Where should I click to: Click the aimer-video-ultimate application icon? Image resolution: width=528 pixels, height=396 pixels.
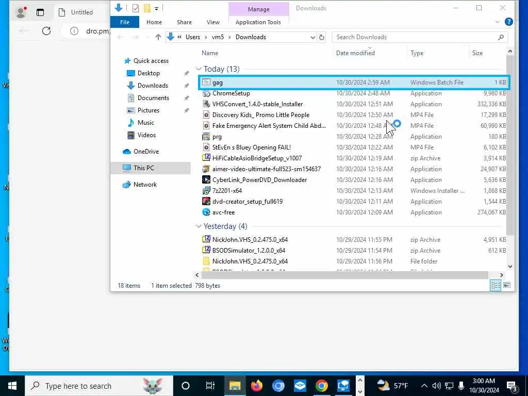[x=206, y=169]
